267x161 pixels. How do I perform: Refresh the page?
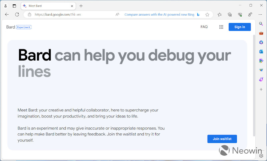click(x=17, y=15)
